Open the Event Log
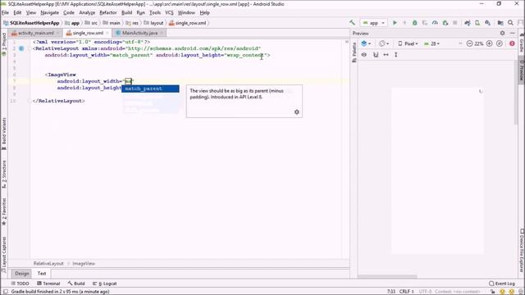The height and width of the screenshot is (295, 525). (x=502, y=284)
